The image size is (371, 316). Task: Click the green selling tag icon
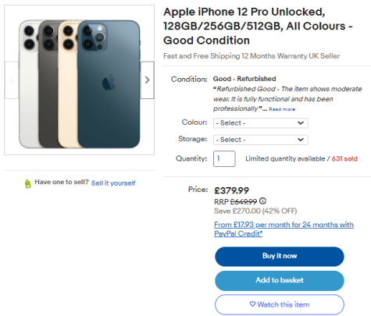pyautogui.click(x=27, y=183)
